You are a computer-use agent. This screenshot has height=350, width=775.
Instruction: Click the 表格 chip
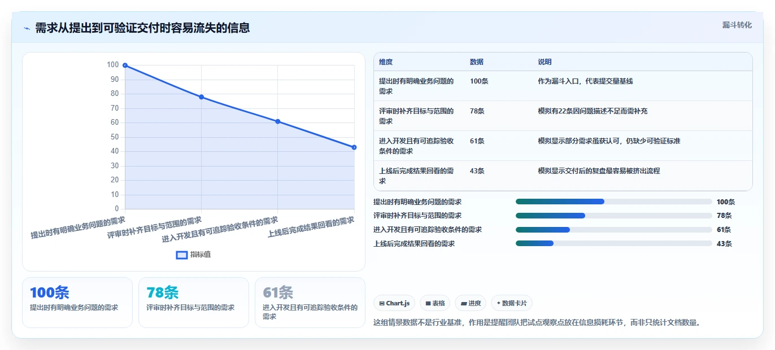point(435,303)
